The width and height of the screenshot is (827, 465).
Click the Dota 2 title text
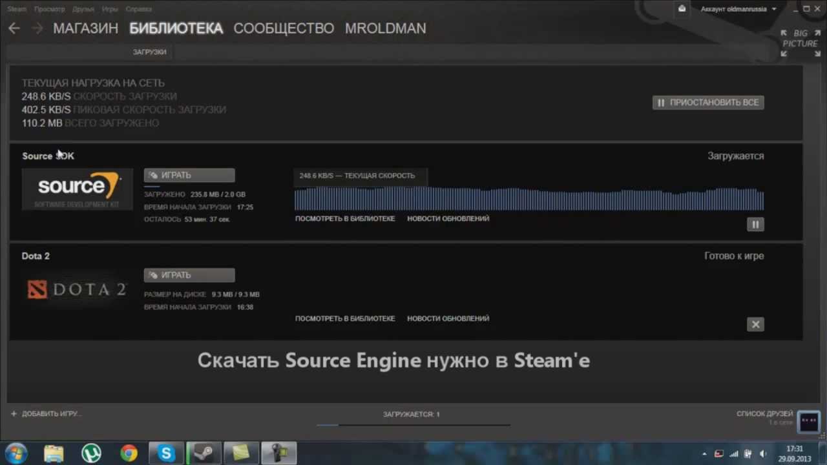[x=36, y=256]
